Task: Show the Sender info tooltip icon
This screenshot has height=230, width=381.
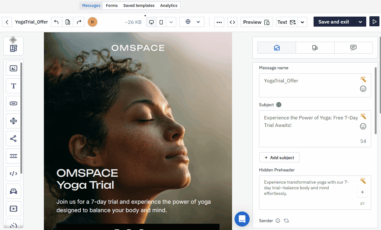Action: click(278, 221)
